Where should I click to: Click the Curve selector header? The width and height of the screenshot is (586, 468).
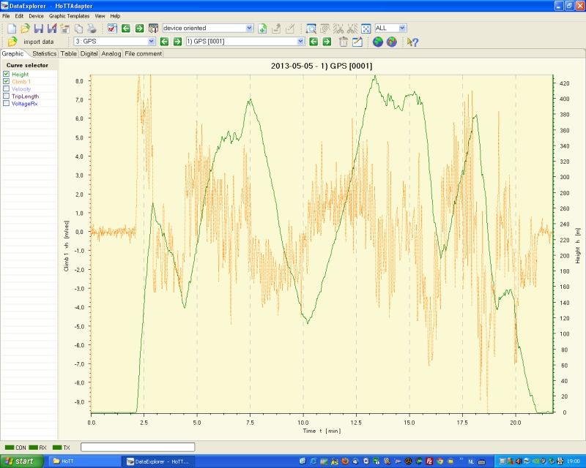27,65
